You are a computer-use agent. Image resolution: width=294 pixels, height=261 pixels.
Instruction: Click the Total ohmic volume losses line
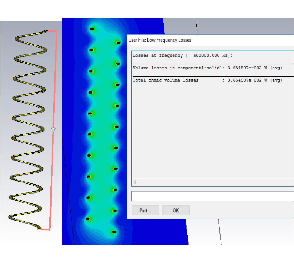point(207,80)
